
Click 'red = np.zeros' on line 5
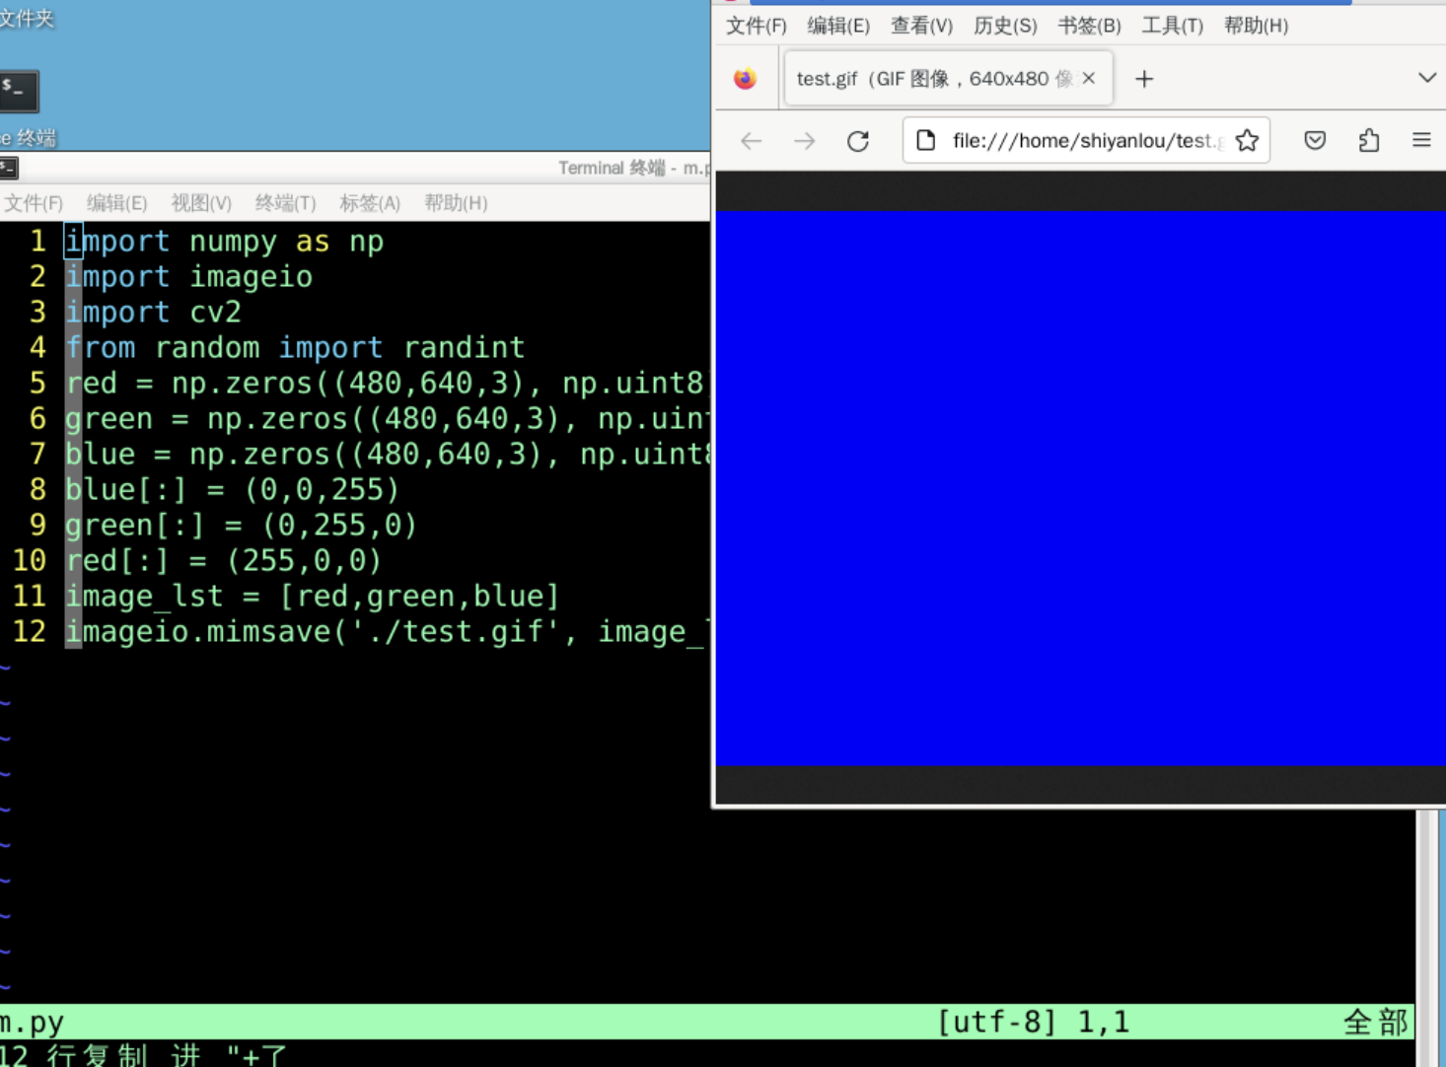point(188,383)
